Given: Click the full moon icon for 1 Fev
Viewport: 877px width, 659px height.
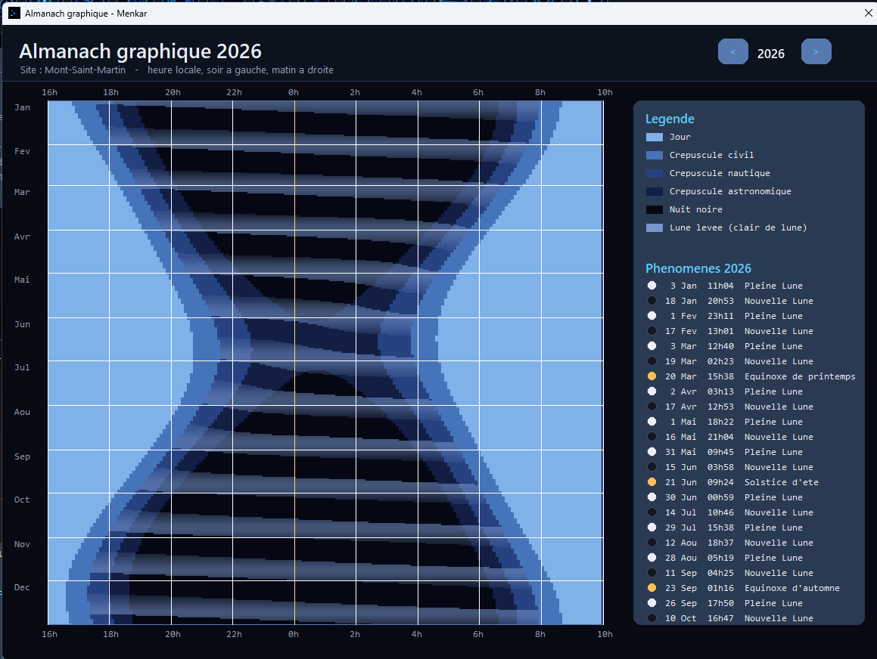Looking at the screenshot, I should coord(652,316).
